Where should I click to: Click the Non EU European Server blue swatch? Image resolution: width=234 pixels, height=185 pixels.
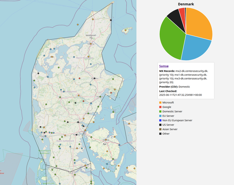click(x=160, y=120)
